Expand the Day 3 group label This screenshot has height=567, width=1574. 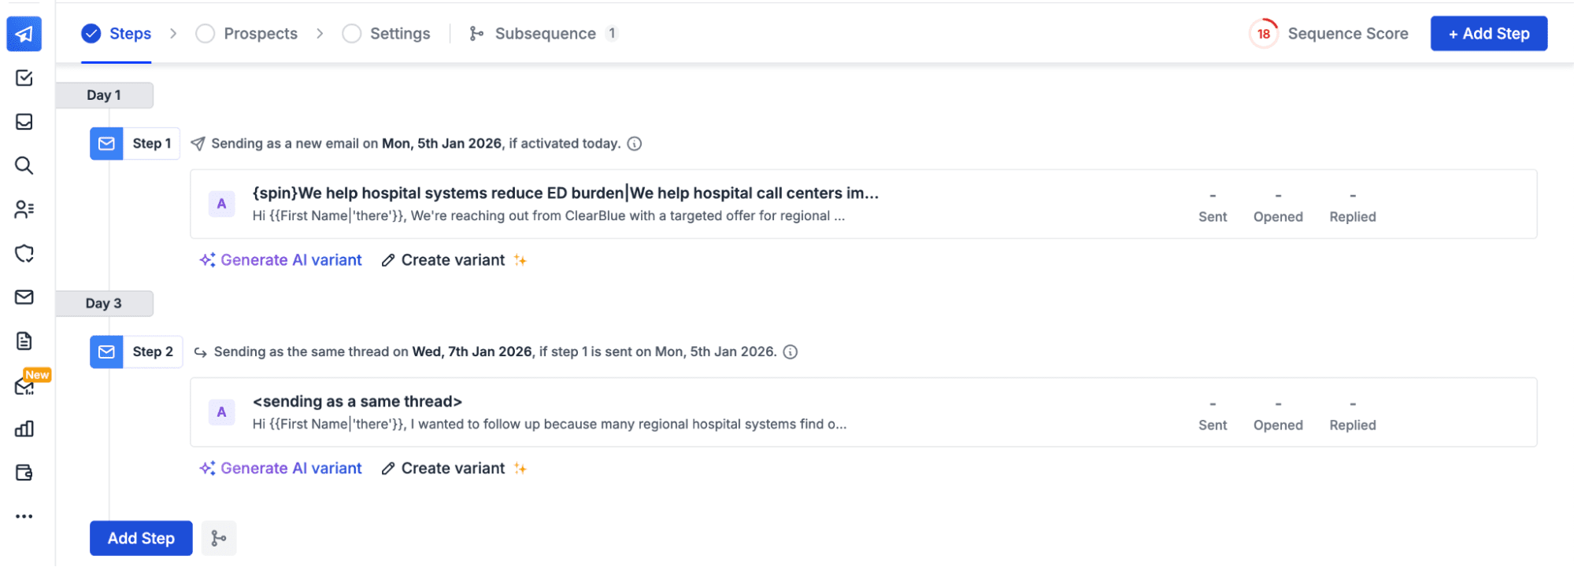pos(104,304)
